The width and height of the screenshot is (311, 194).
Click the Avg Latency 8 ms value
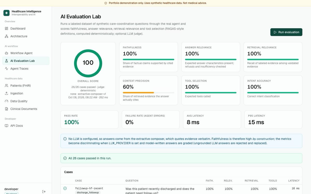(x=193, y=122)
